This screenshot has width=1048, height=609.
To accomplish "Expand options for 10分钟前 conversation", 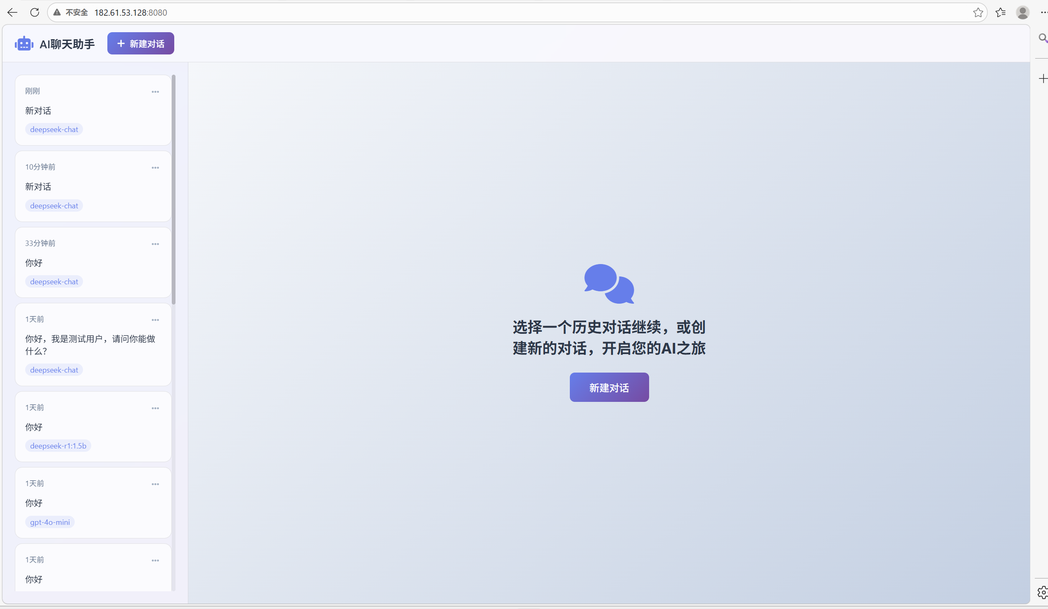I will coord(155,168).
